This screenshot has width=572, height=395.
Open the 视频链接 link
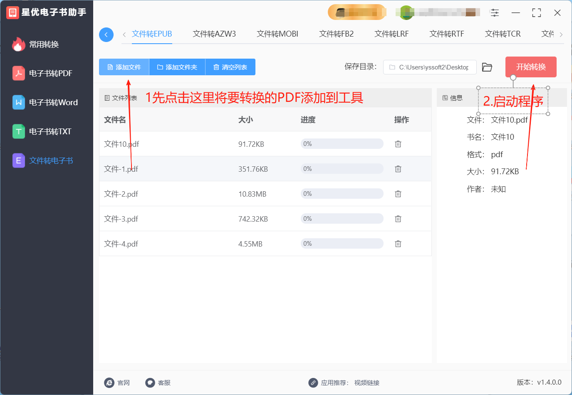[x=367, y=383]
